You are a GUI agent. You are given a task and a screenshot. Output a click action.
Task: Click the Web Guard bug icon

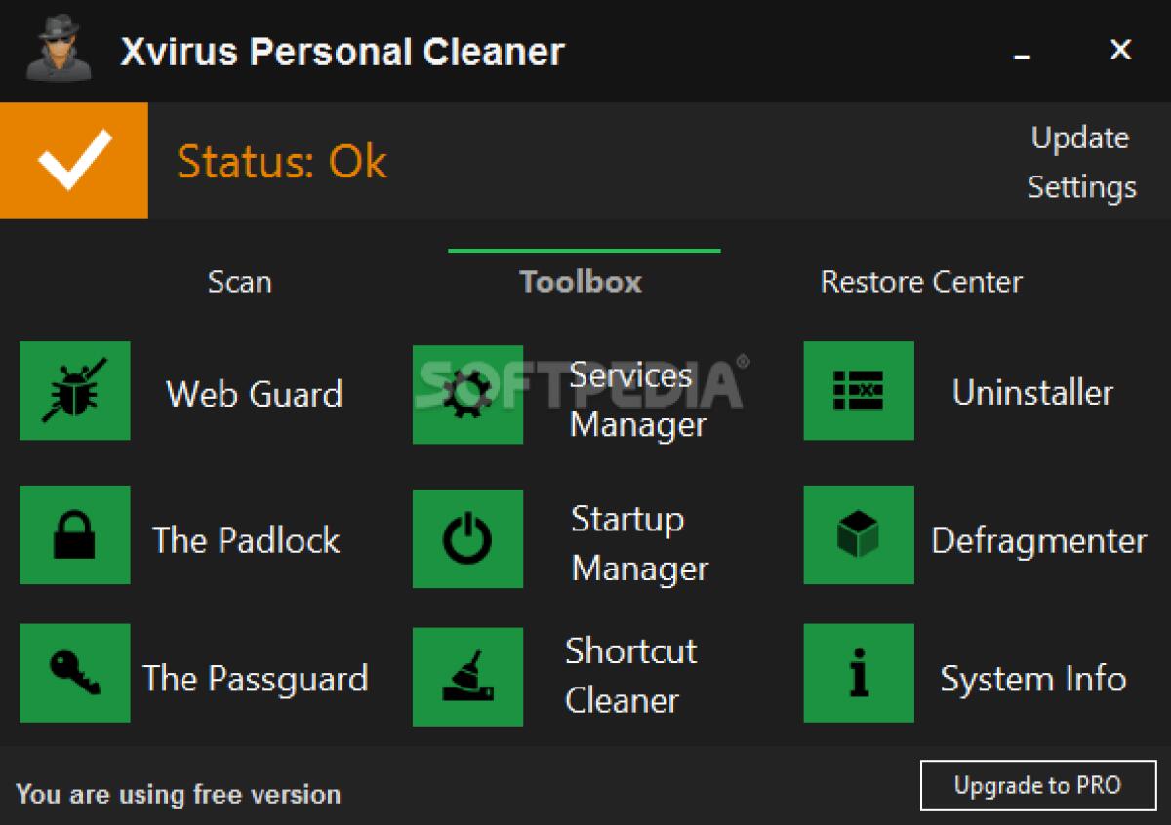[x=74, y=391]
